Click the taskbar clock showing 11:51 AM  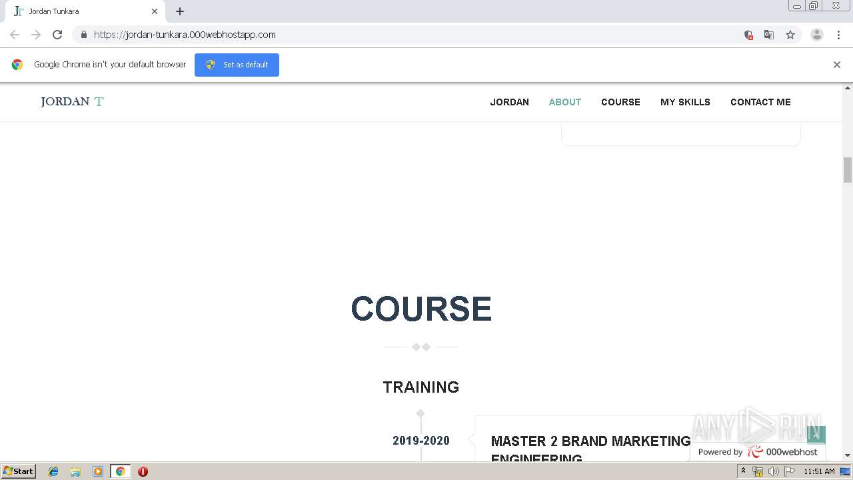pyautogui.click(x=819, y=471)
